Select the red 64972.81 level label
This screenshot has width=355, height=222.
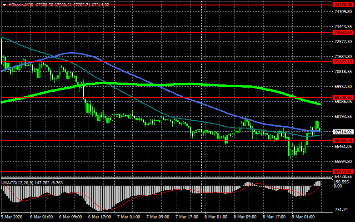pos(343,171)
